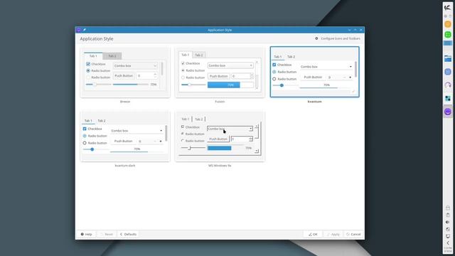This screenshot has height=256, width=455.
Task: Switch to Tab 2 in kvantum preview
Action: pos(291,57)
